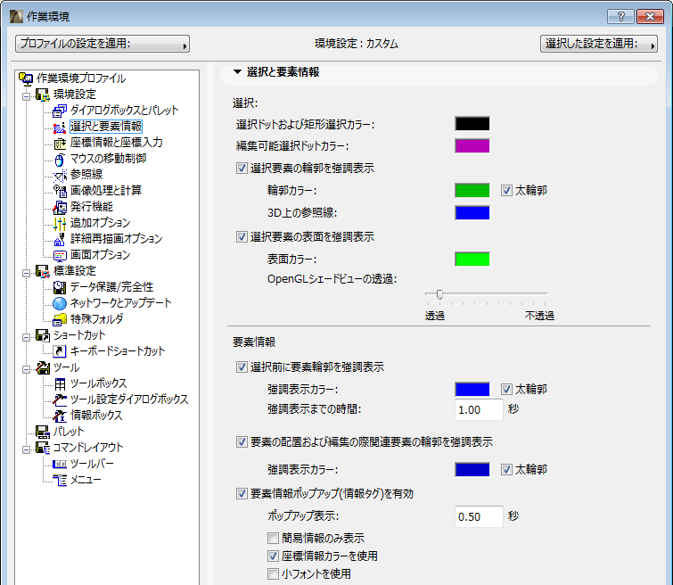Toggle 選択要素の輪郭を強調表示 checkbox

click(242, 168)
